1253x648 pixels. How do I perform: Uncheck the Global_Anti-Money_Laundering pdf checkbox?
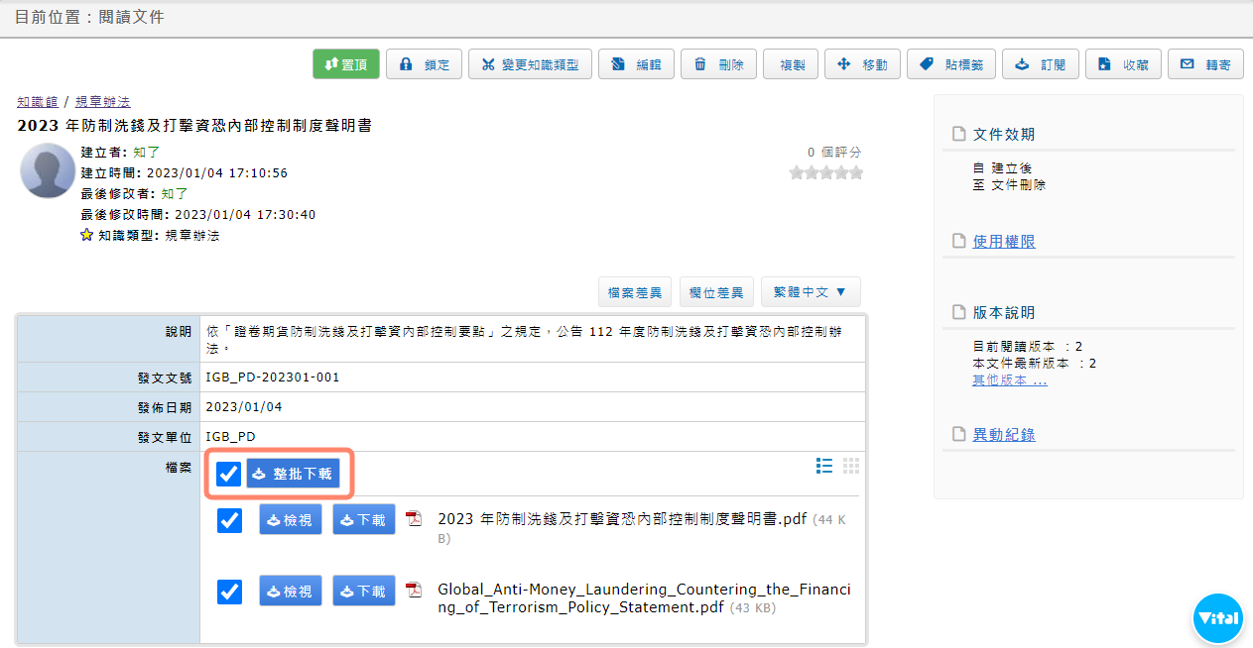[x=229, y=592]
